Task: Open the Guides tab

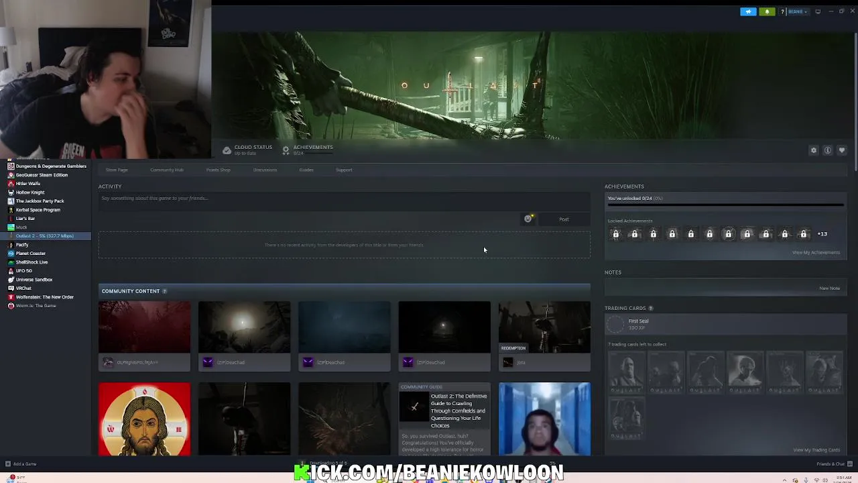Action: (x=306, y=170)
